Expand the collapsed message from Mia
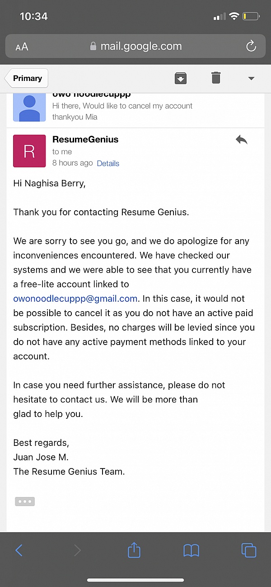The height and width of the screenshot is (587, 271). 135,111
